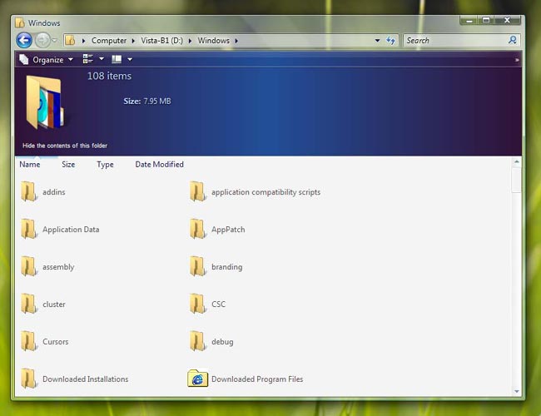Expand the address bar history dropdown arrow

[377, 40]
